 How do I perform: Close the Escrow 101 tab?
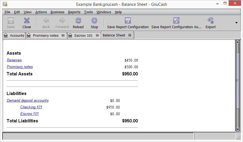click(97, 35)
